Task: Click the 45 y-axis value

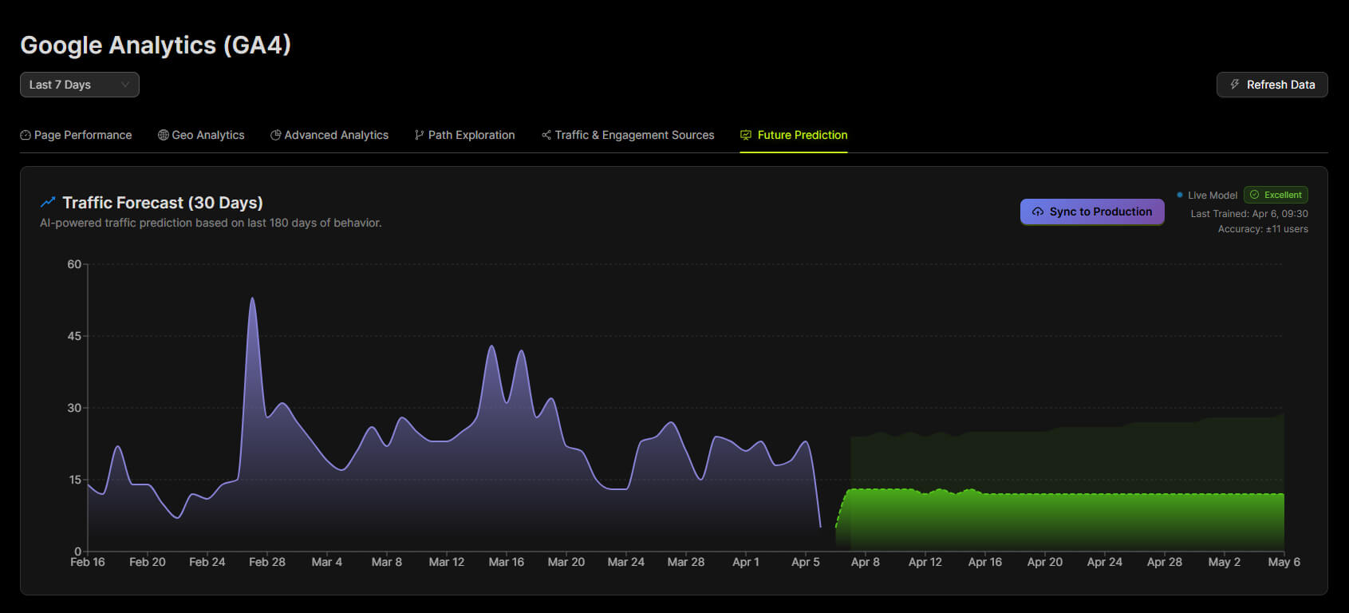Action: [x=74, y=336]
